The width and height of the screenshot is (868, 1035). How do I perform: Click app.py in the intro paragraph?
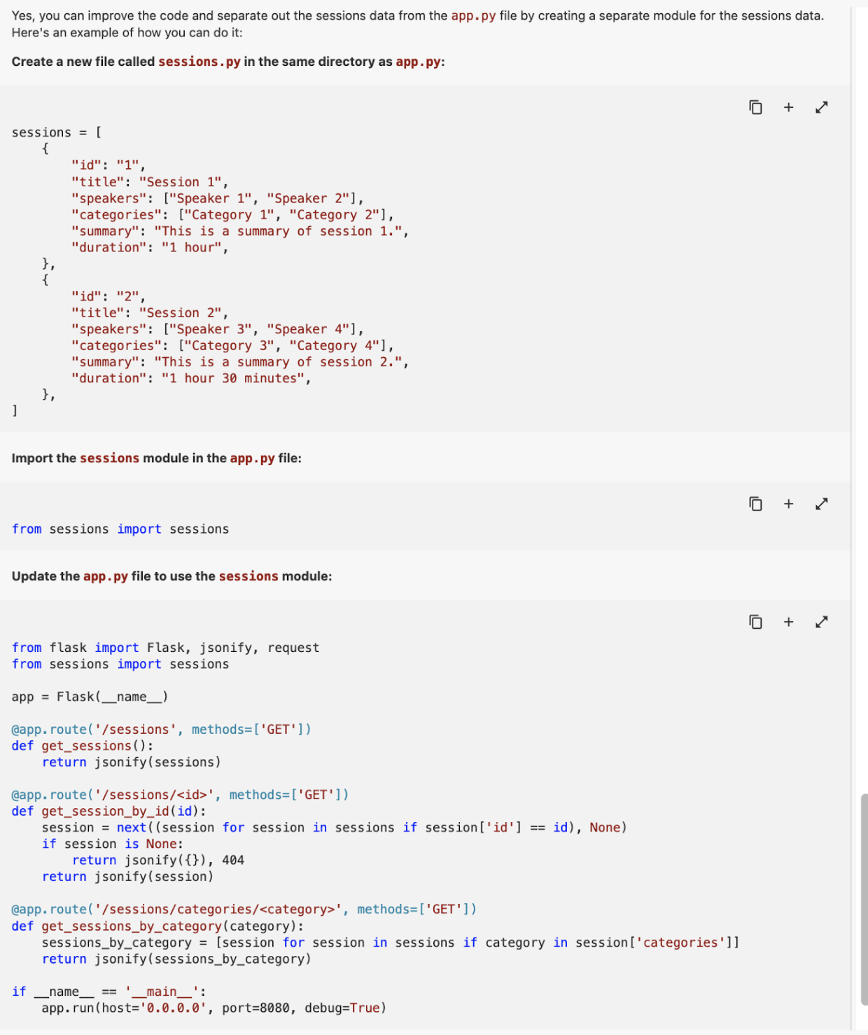coord(473,15)
